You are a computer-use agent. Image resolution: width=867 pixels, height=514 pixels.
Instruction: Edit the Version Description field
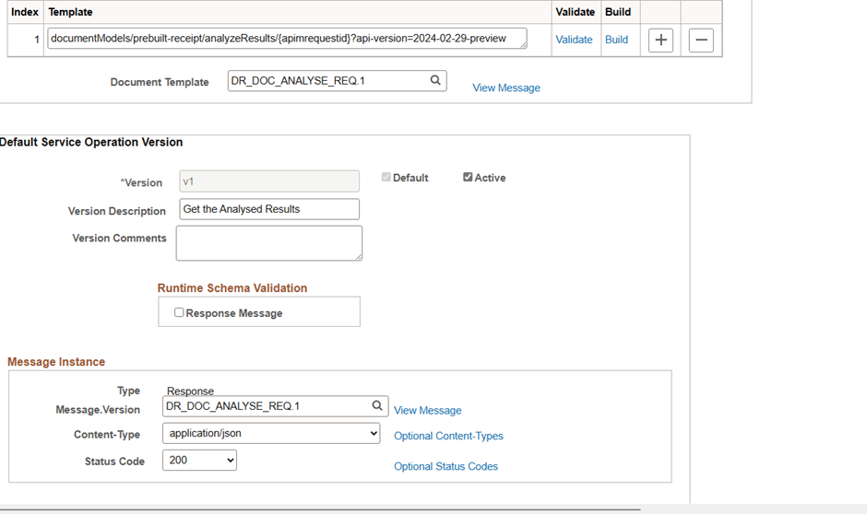[x=269, y=209]
